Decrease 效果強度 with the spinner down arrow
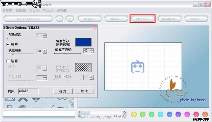This screenshot has height=122, width=212. (45, 37)
